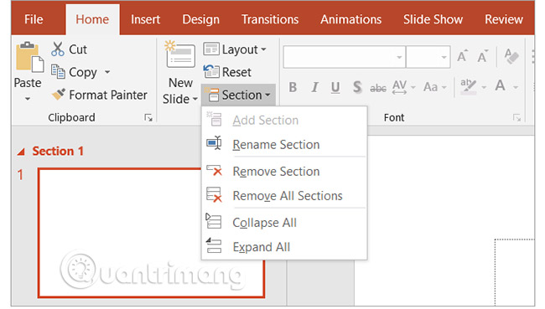The width and height of the screenshot is (545, 309).
Task: Click the text highlight color marker
Action: (x=468, y=87)
